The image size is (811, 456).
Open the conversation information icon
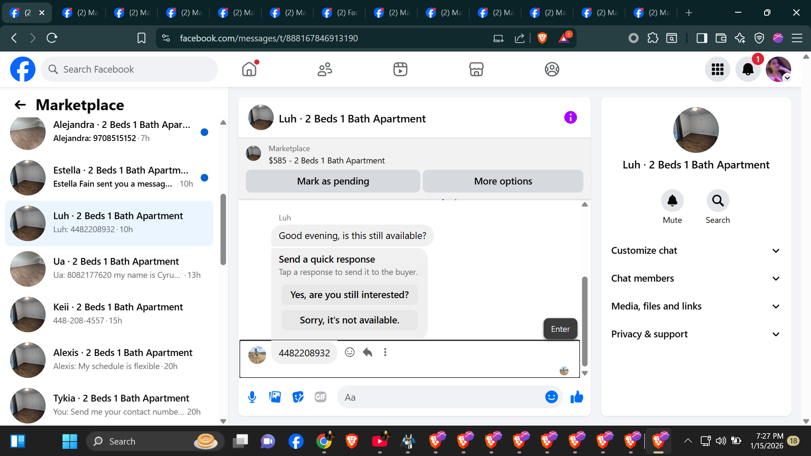pos(570,118)
